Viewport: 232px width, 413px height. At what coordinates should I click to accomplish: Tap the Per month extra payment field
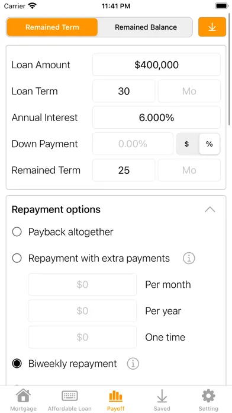point(82,284)
